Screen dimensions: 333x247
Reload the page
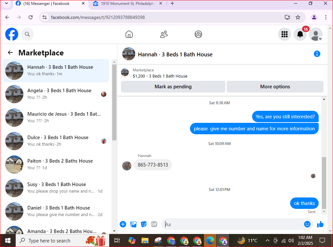(31, 17)
